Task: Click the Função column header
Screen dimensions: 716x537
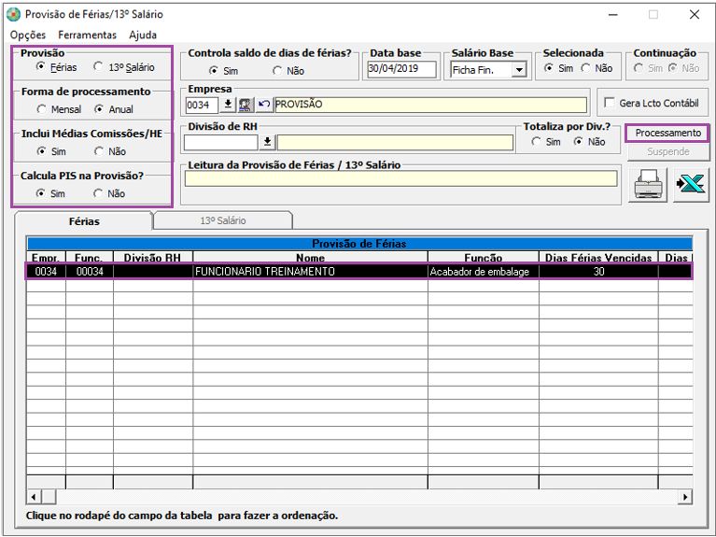Action: (484, 258)
